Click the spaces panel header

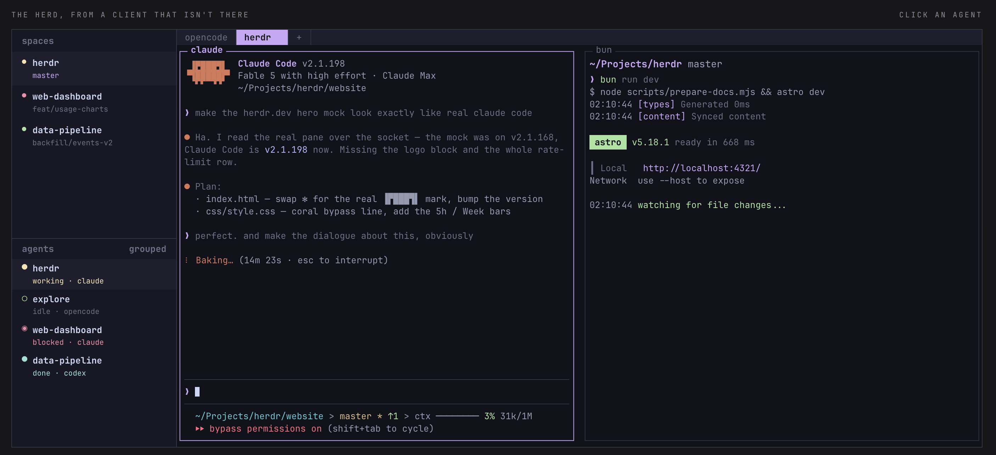(38, 41)
